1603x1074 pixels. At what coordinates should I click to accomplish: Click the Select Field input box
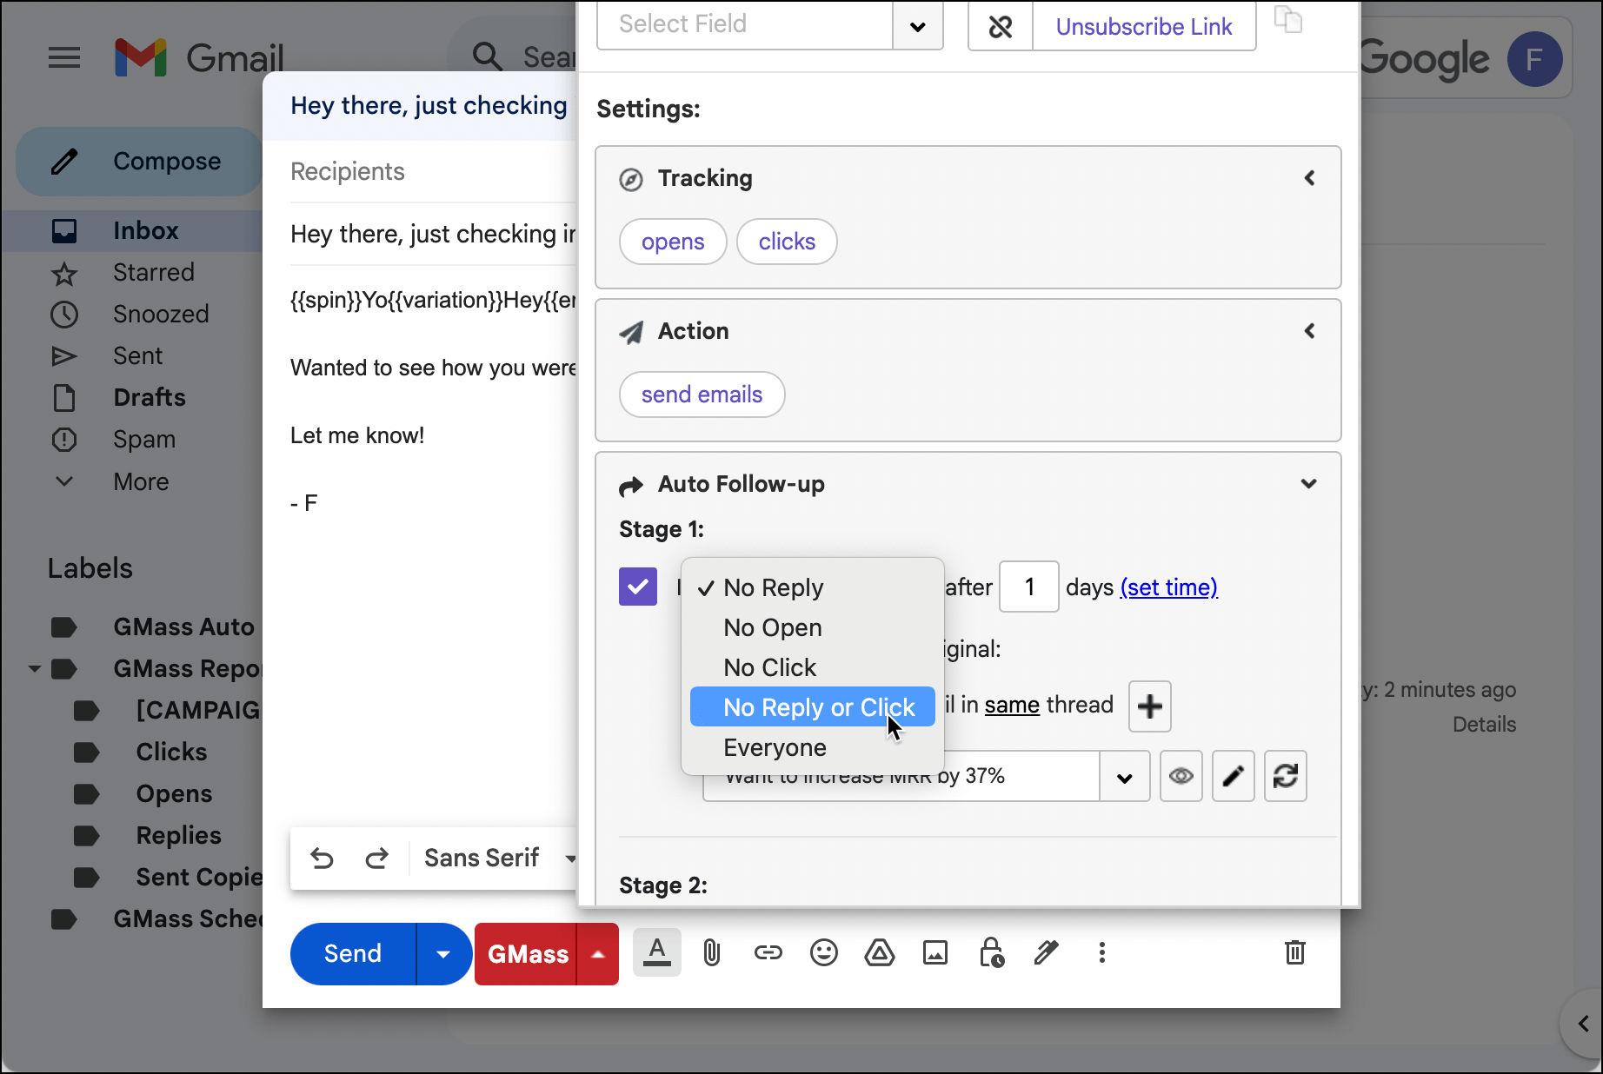tap(745, 26)
